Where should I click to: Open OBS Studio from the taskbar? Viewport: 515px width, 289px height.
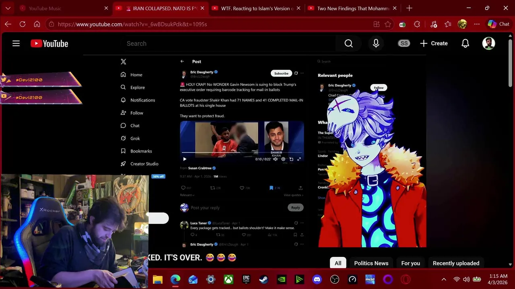[335, 279]
